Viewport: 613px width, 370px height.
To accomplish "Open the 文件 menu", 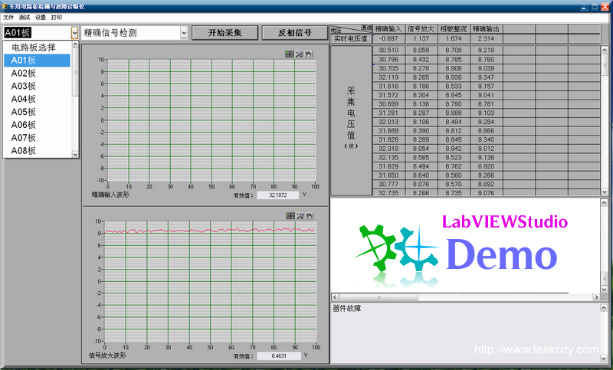I will (x=8, y=17).
